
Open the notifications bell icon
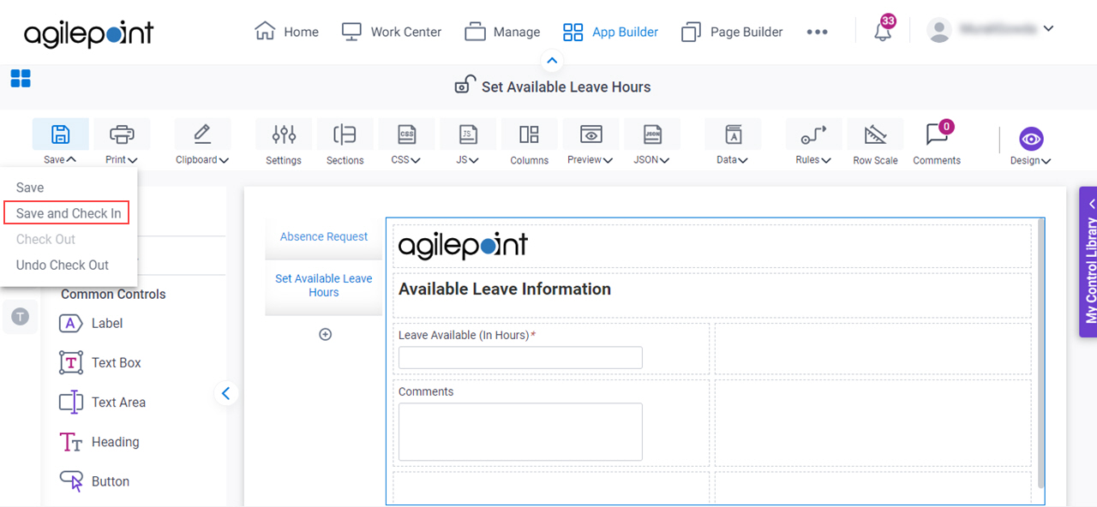[883, 32]
